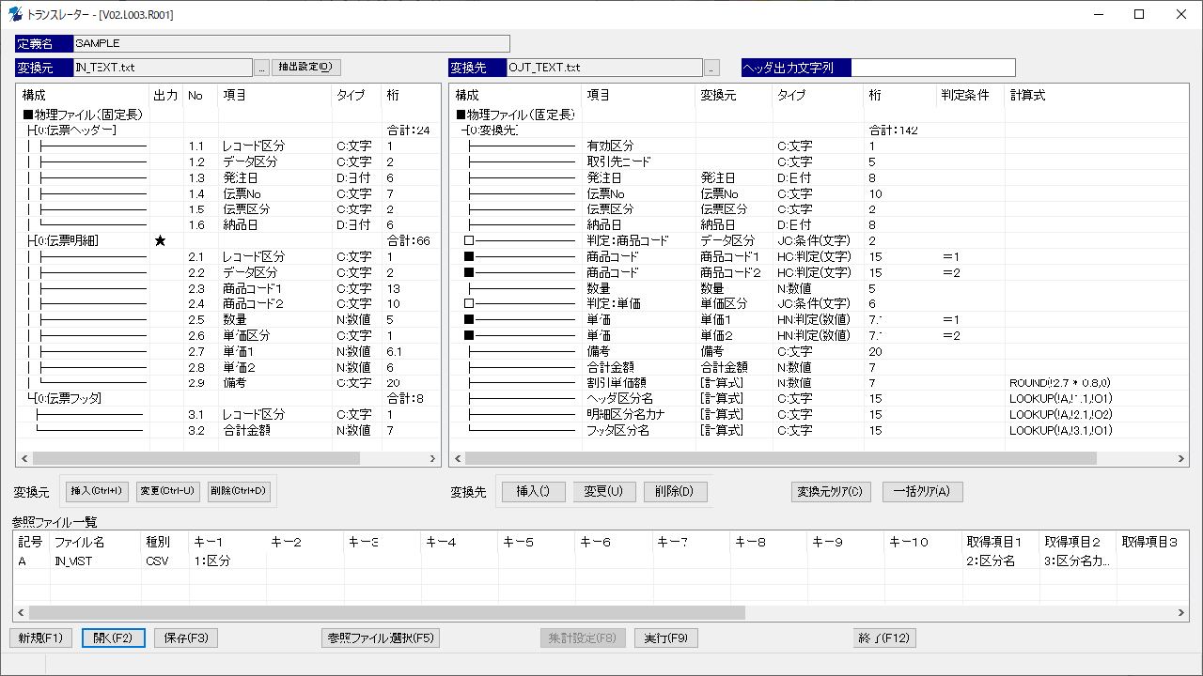Select the 物理ファイル(固定長) node in source tree
The height and width of the screenshot is (676, 1203).
(x=81, y=115)
